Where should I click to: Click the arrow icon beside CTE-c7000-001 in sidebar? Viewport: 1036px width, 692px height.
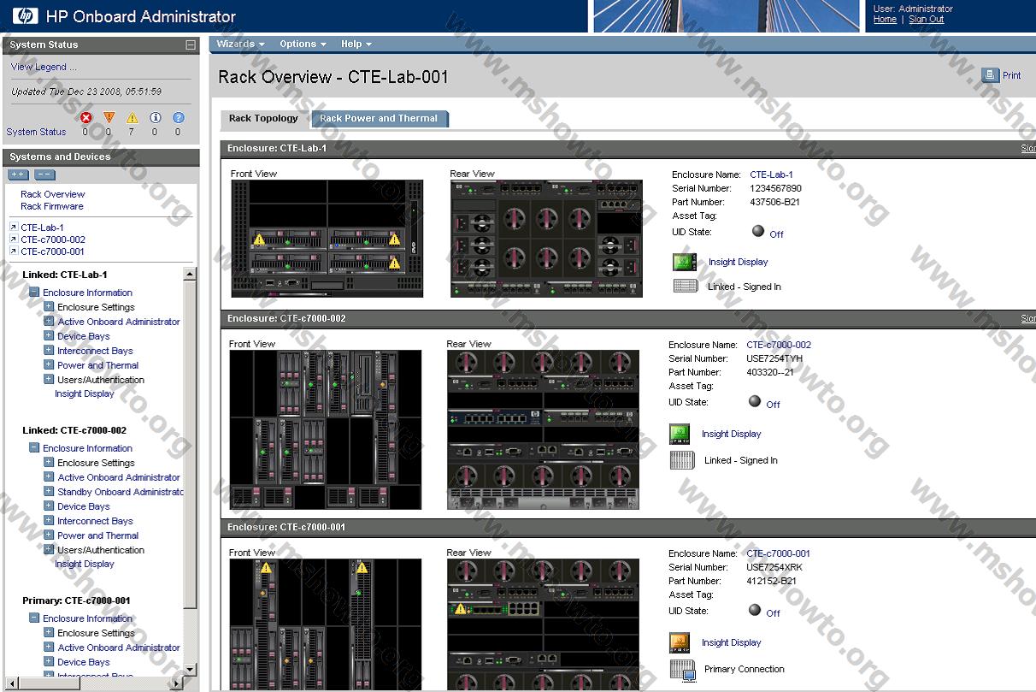tap(13, 251)
